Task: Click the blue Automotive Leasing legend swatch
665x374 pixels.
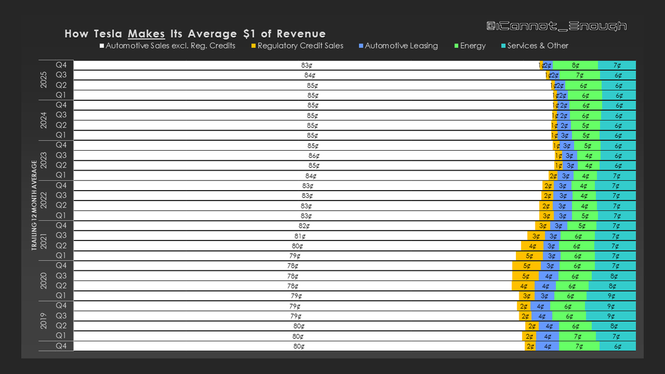Action: pyautogui.click(x=361, y=46)
